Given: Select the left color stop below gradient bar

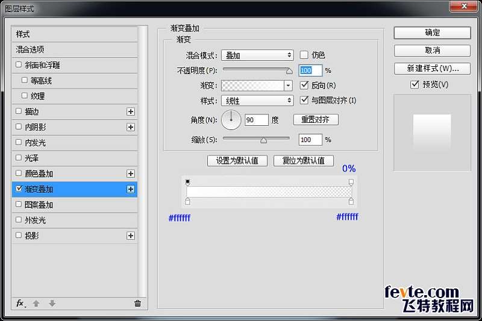Looking at the screenshot, I should 187,201.
